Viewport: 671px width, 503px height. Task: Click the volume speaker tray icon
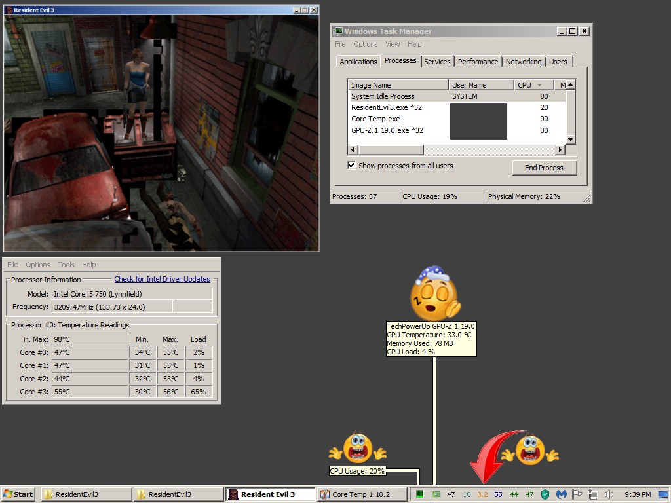click(x=609, y=494)
